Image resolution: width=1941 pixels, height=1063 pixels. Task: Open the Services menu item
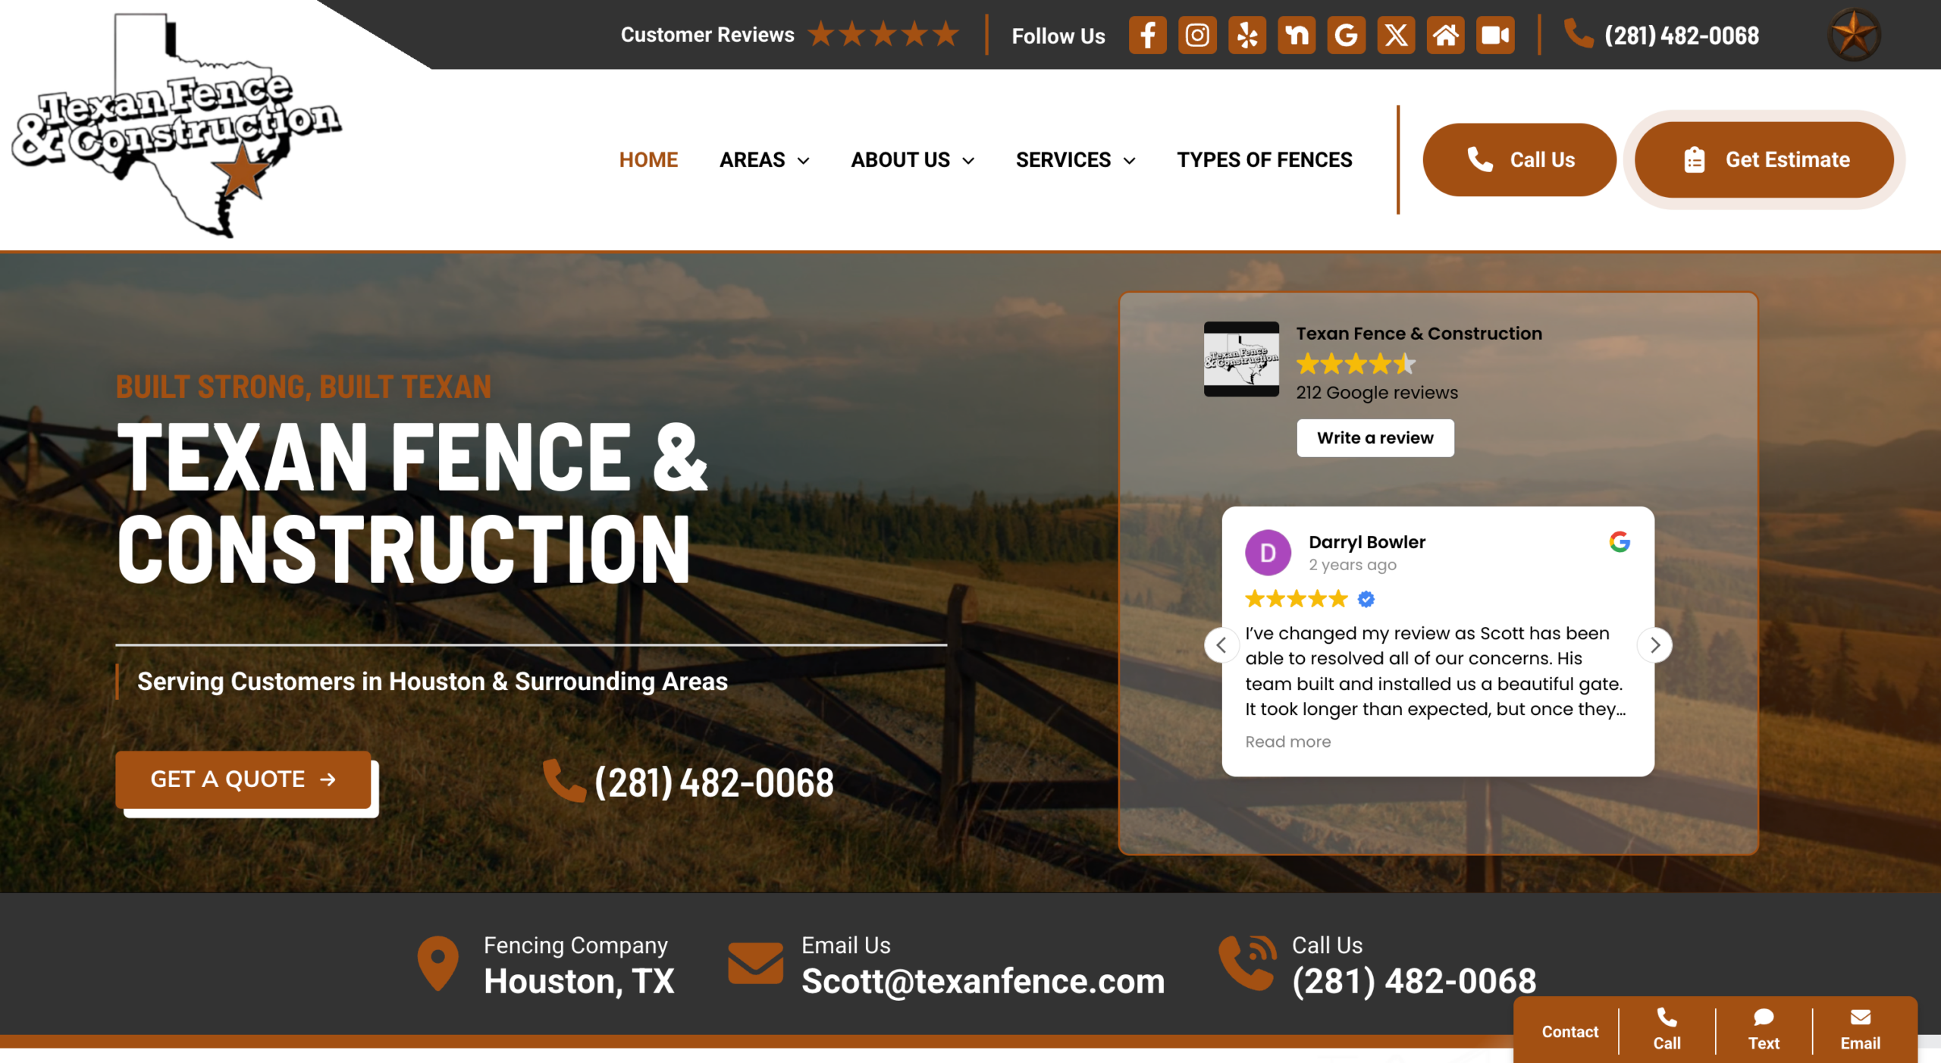[1063, 160]
